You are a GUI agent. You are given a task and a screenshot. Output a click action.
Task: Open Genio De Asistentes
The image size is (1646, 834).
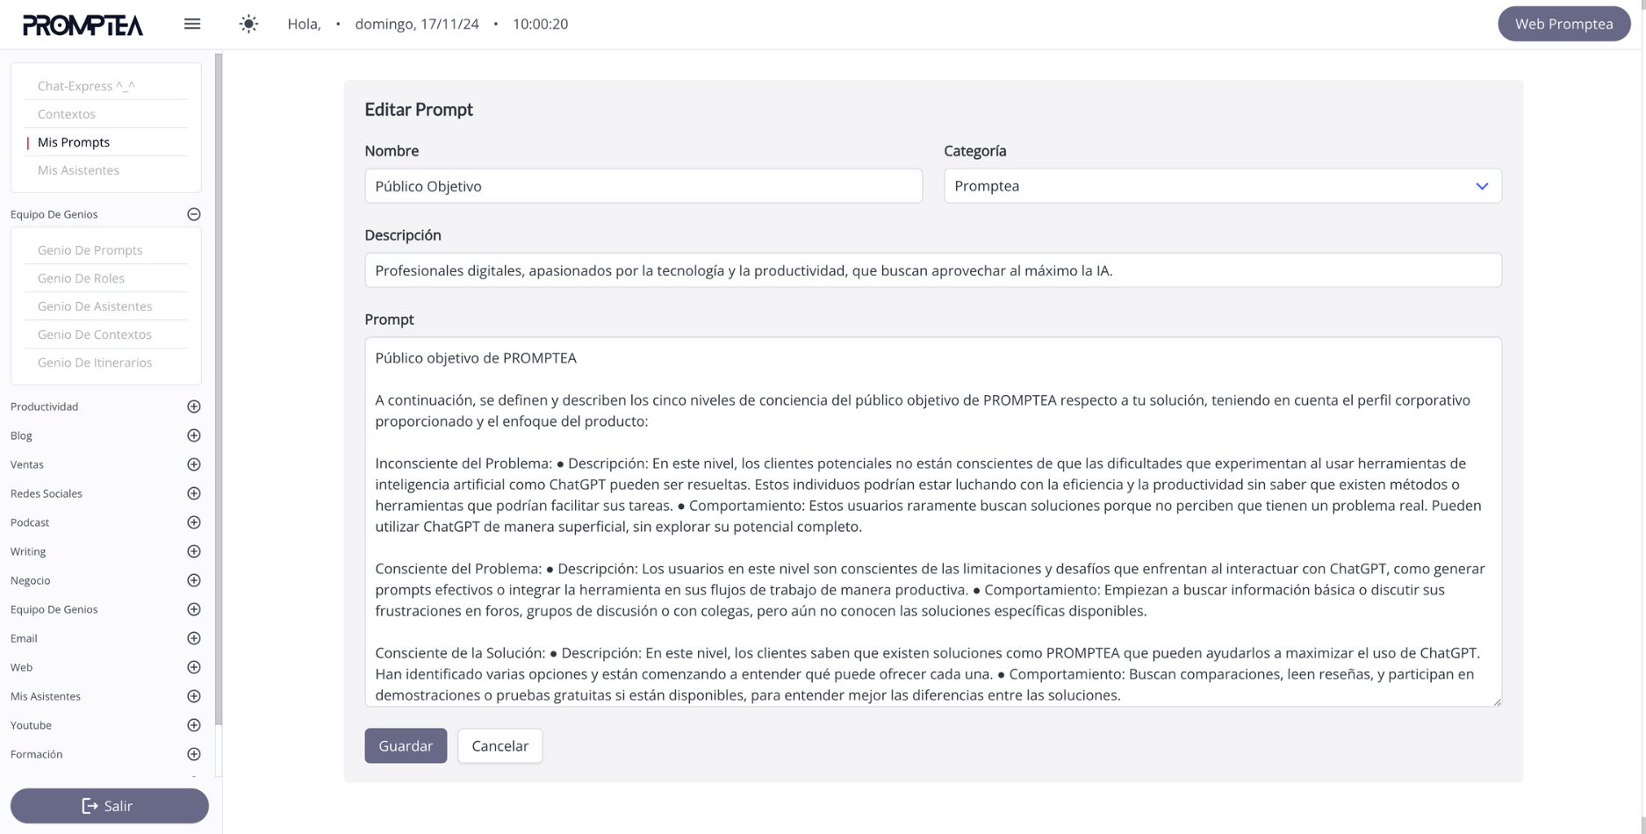click(x=95, y=306)
